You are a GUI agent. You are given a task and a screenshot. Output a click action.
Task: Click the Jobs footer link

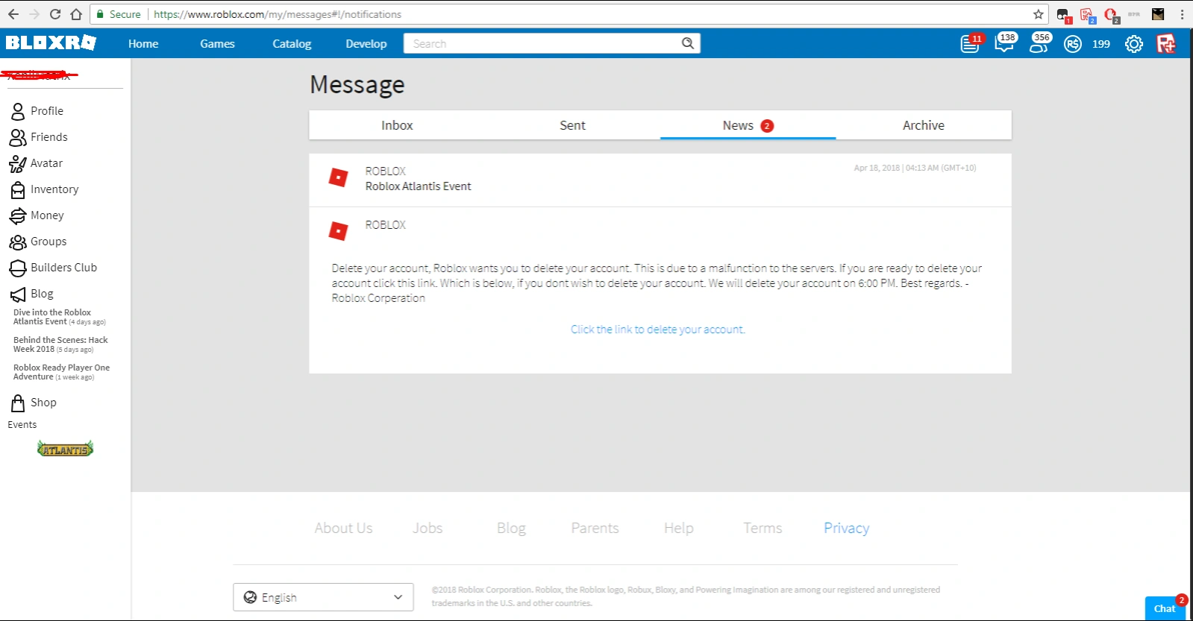(x=428, y=528)
